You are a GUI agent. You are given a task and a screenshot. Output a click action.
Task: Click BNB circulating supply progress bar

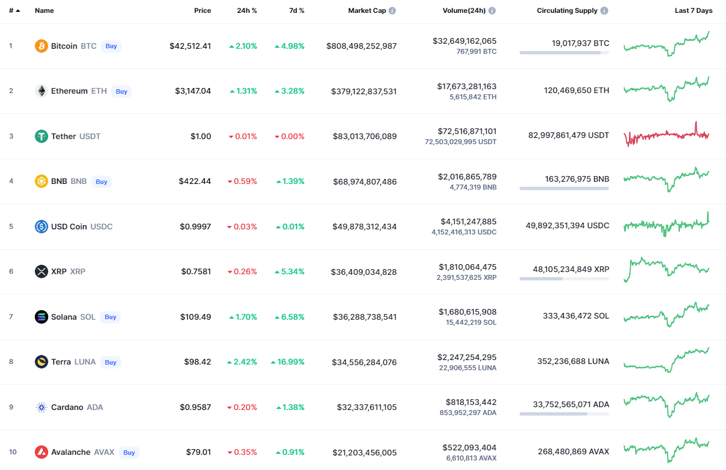pyautogui.click(x=564, y=188)
